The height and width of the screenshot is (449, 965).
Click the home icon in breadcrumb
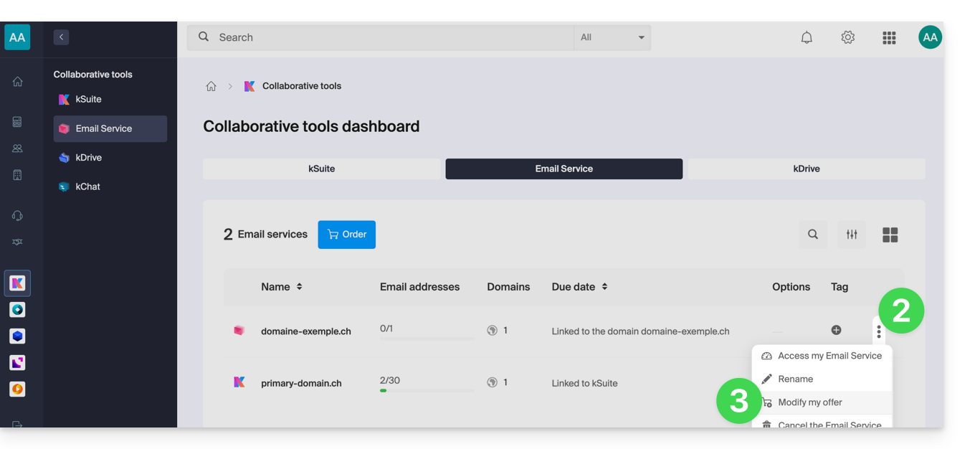tap(211, 86)
